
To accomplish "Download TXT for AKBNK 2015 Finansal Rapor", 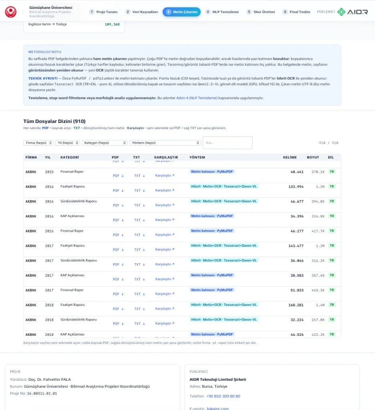I will pos(140,176).
